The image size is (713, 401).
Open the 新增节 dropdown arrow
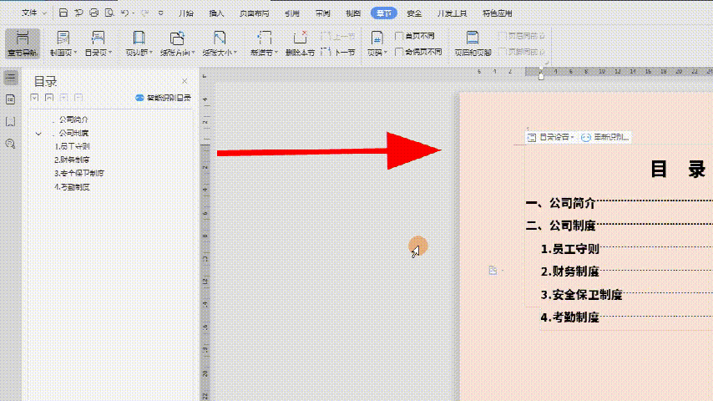276,53
